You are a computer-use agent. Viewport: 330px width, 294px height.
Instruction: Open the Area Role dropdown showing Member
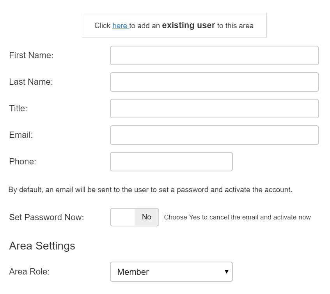[x=171, y=272]
